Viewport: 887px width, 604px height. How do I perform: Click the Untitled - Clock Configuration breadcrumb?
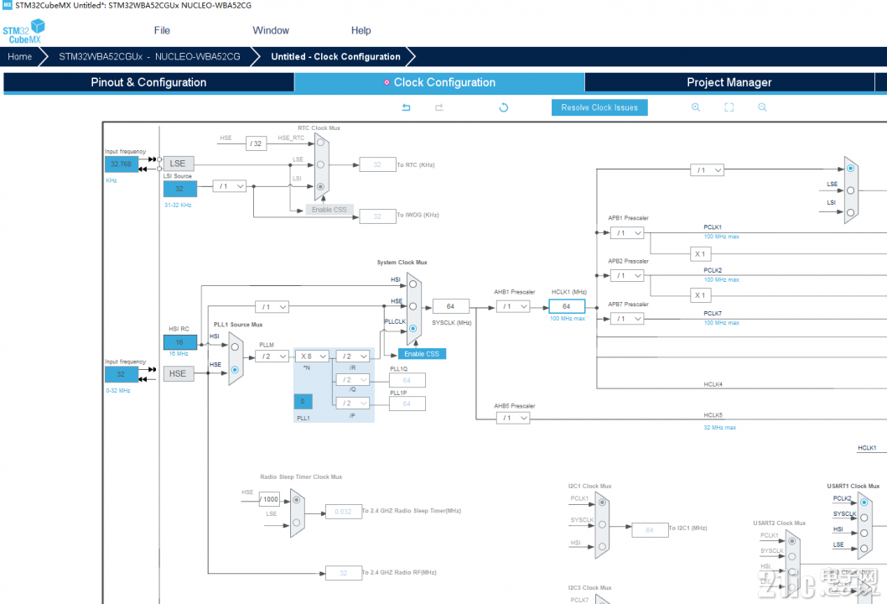tap(335, 56)
